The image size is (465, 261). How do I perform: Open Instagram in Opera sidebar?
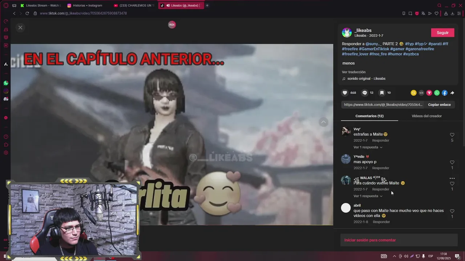coord(6,91)
